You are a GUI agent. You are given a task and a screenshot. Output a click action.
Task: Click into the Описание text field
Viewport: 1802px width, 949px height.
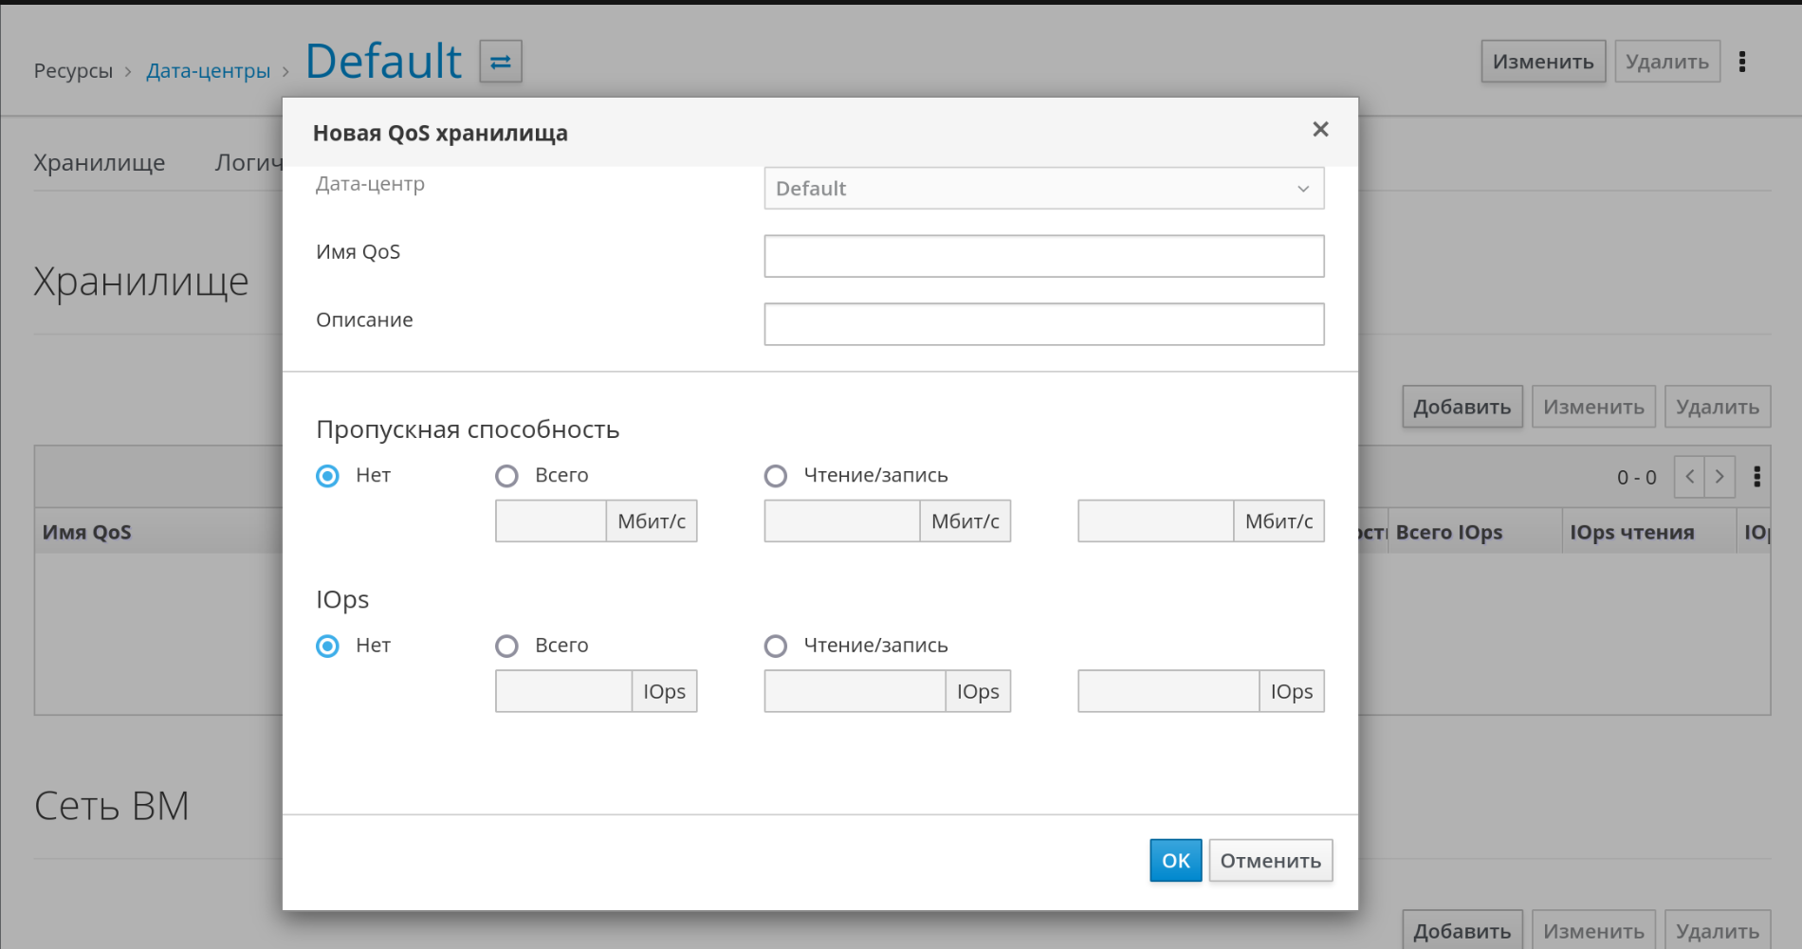coord(1043,324)
